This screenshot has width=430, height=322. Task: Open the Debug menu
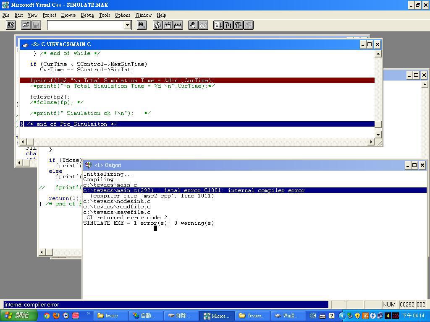(x=87, y=15)
